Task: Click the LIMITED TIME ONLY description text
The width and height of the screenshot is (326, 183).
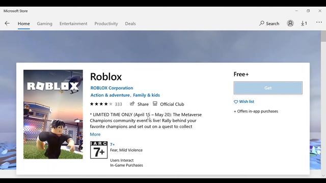Action: pyautogui.click(x=146, y=120)
